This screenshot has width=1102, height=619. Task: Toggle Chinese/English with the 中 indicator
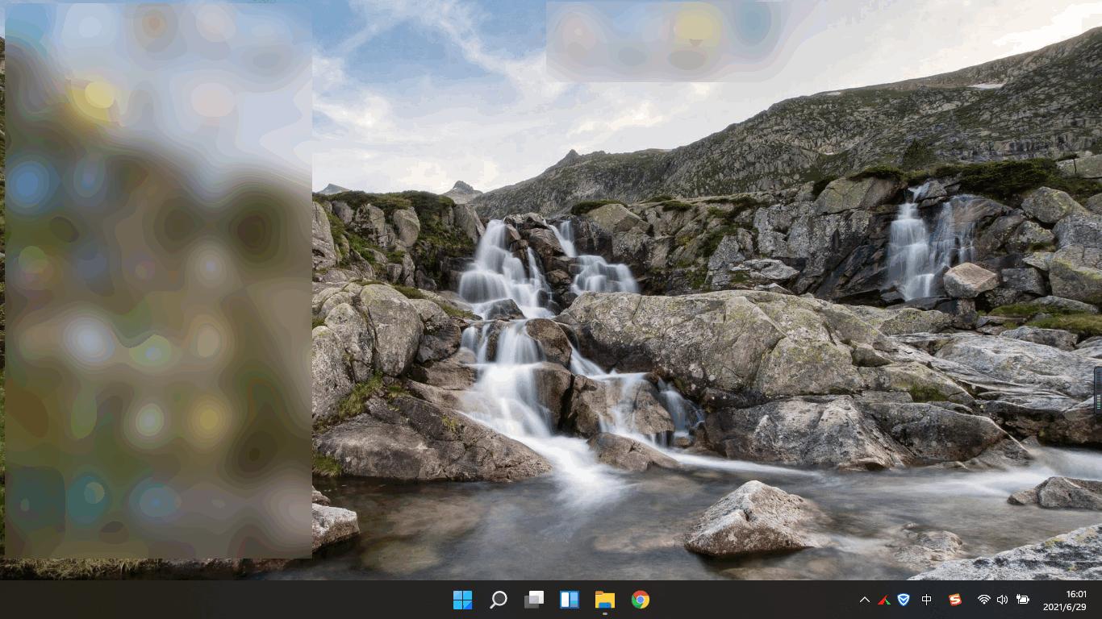tap(925, 600)
